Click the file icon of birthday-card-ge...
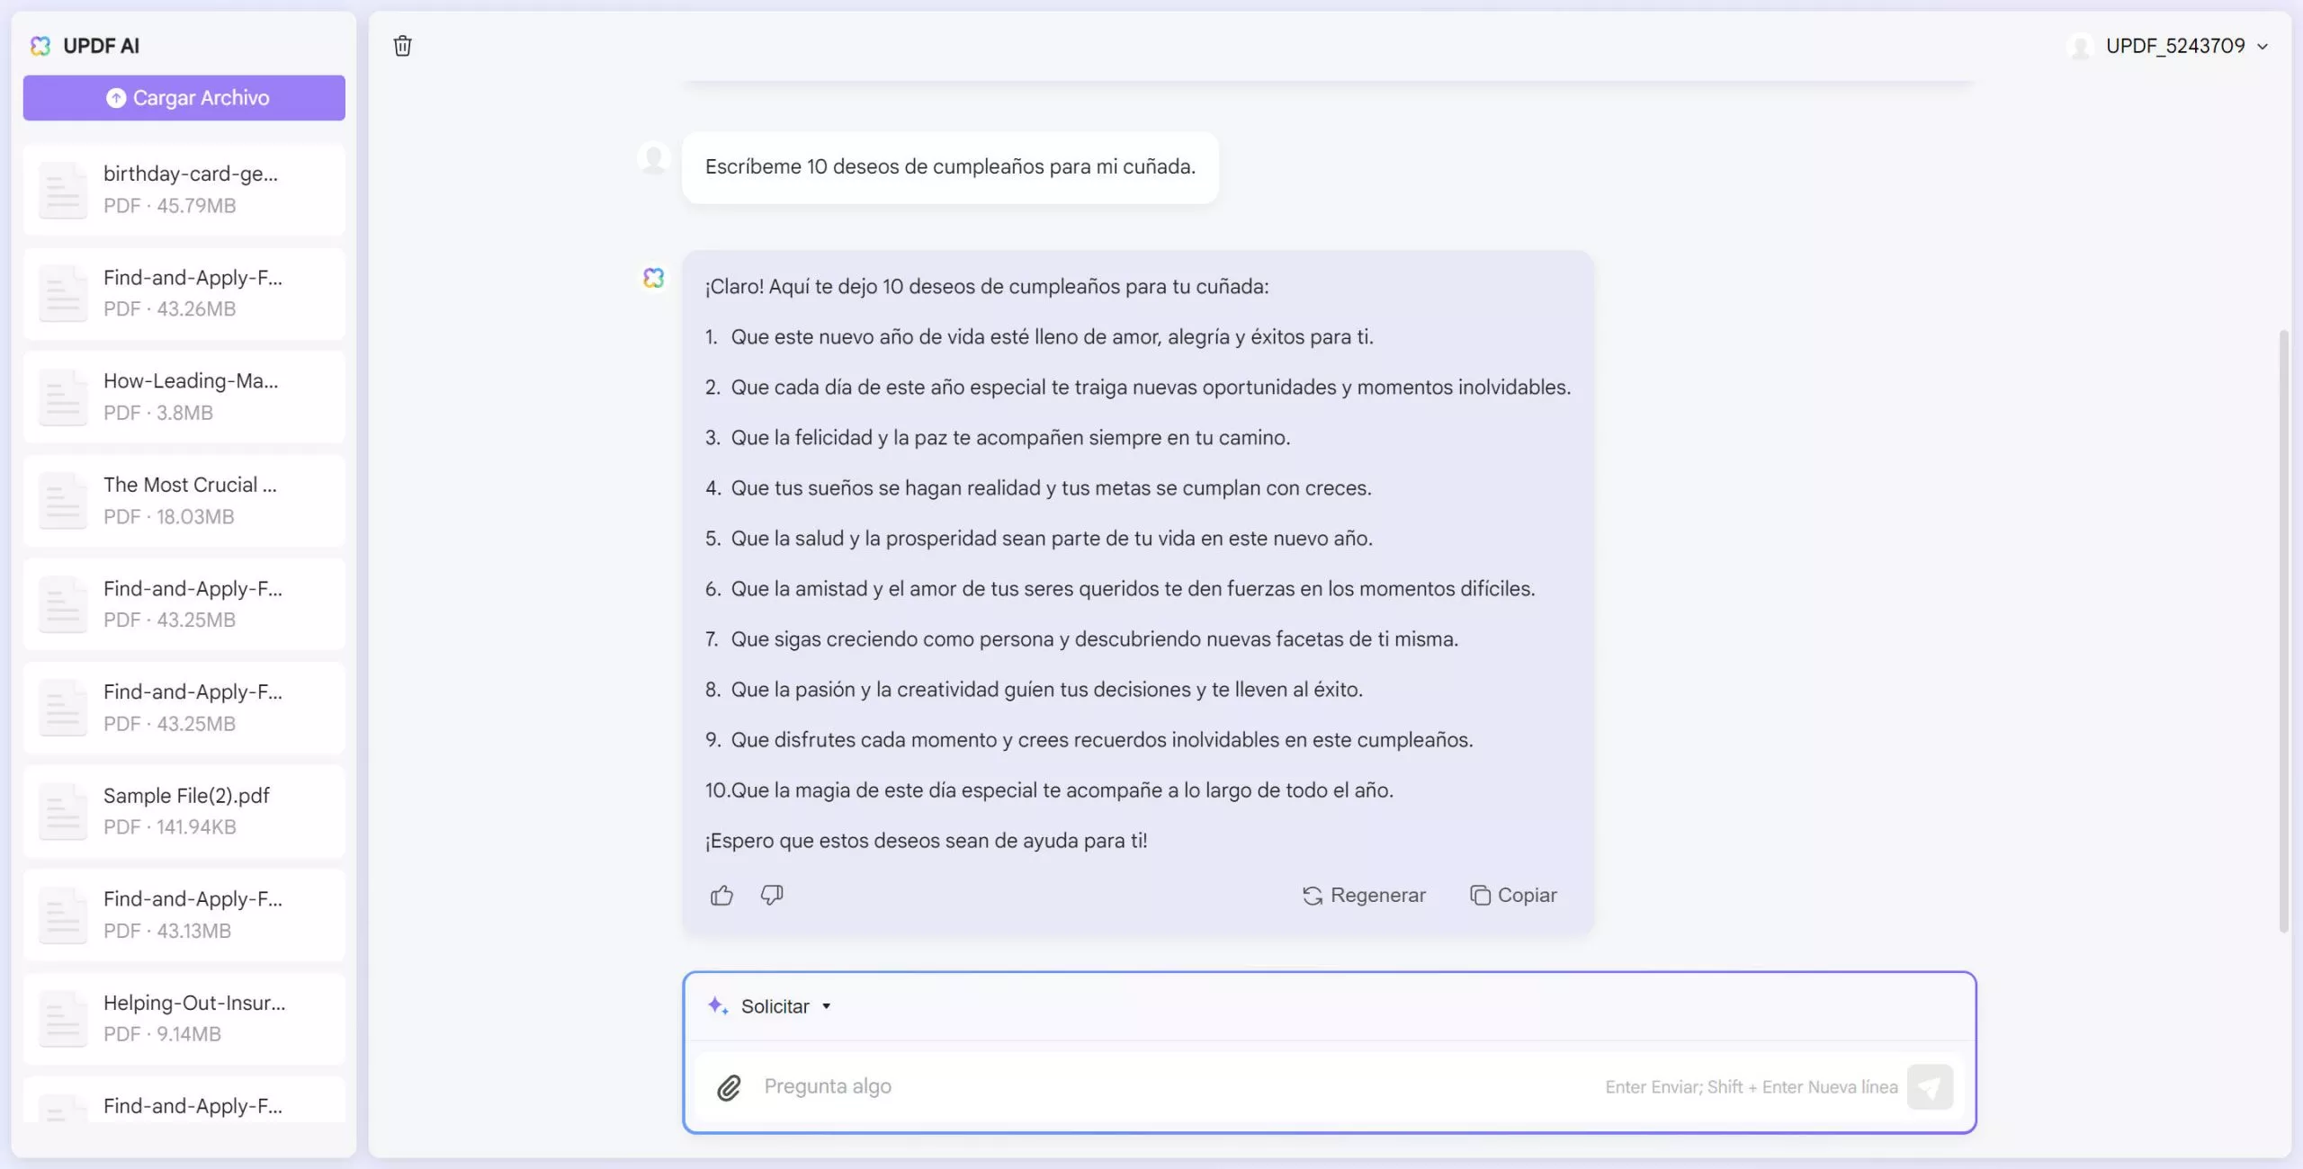Viewport: 2303px width, 1169px height. coord(63,190)
